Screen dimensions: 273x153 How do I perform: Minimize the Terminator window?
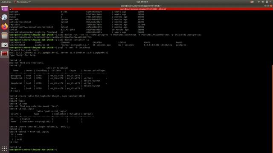tap(265, 6)
